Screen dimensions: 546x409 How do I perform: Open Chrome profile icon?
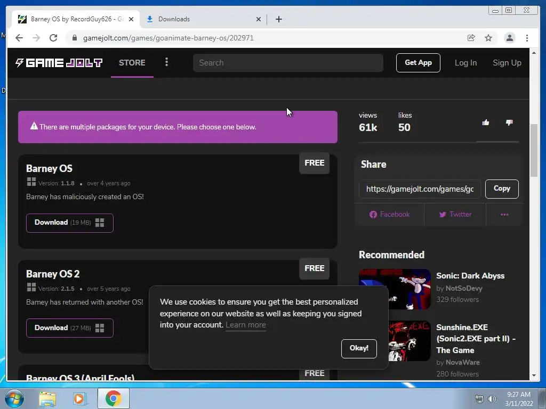(509, 38)
